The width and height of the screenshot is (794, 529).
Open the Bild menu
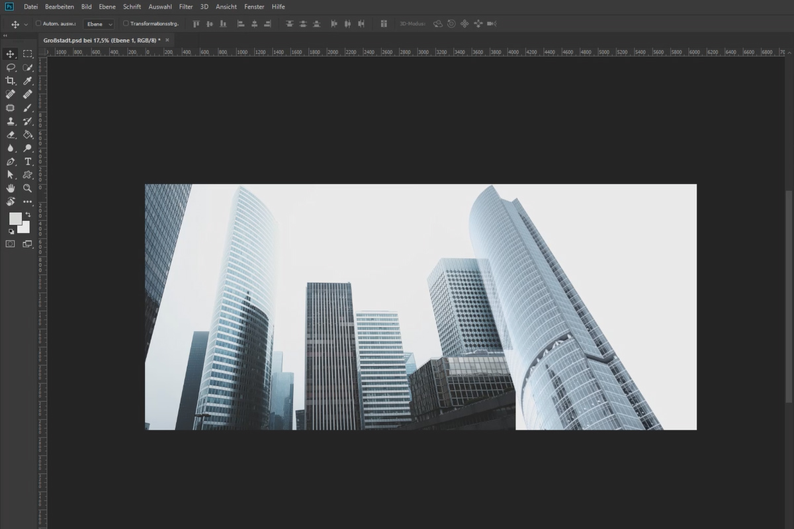[x=87, y=7]
